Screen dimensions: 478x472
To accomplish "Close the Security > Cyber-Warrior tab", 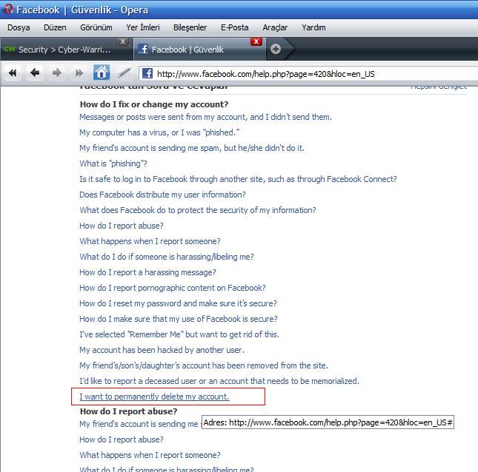I will 123,41.
